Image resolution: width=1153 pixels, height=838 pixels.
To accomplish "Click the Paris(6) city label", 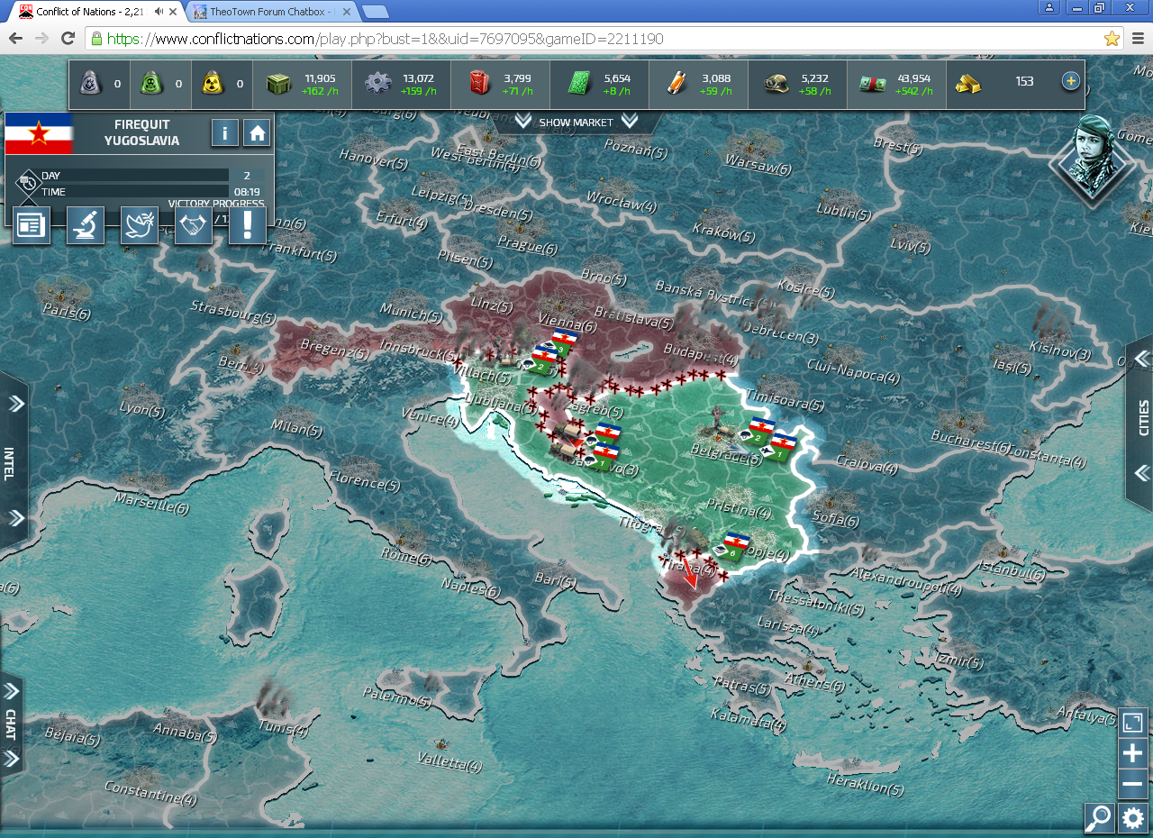I will 67,313.
